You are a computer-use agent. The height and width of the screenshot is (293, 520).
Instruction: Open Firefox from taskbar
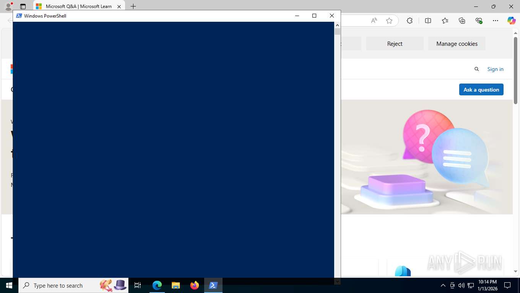[194, 285]
